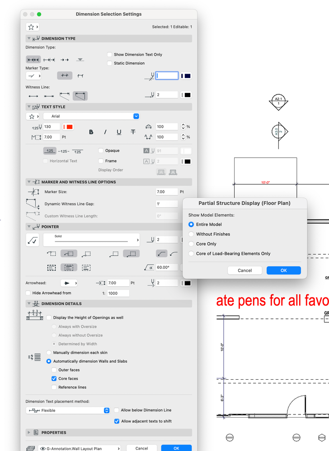Viewport: 329px width, 451px height.
Task: Toggle italic text style
Action: 105,132
